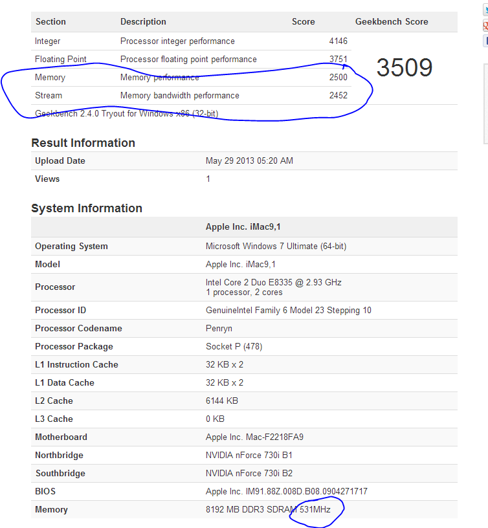The image size is (488, 528).
Task: Click 'Processor floating point performance' description
Action: click(x=188, y=60)
